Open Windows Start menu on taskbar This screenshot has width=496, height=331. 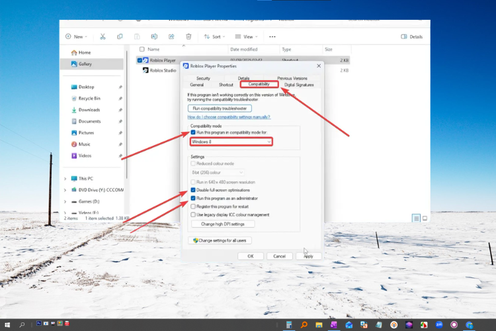pos(7,325)
